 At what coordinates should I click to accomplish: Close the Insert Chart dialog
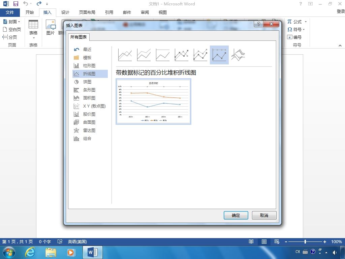point(271,24)
